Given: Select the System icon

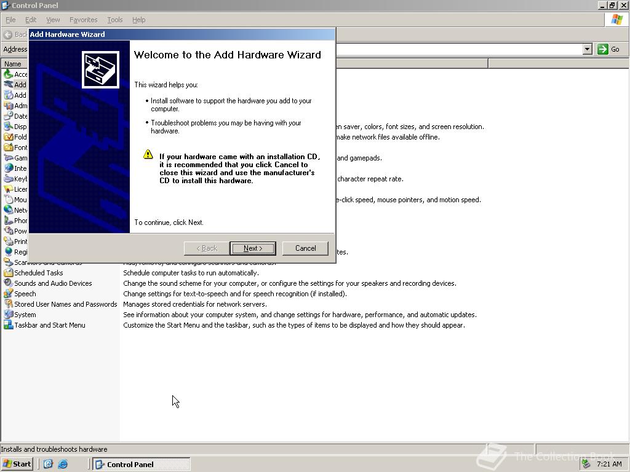Looking at the screenshot, I should (x=9, y=314).
